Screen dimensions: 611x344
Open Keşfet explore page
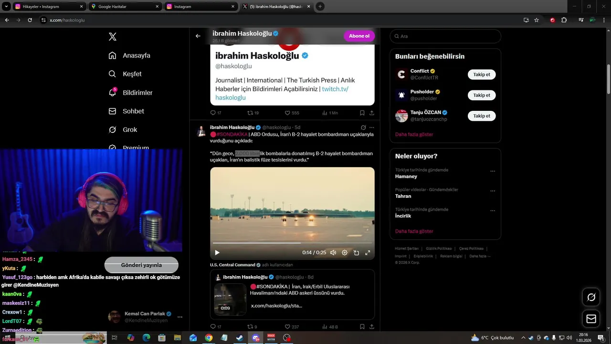click(125, 74)
